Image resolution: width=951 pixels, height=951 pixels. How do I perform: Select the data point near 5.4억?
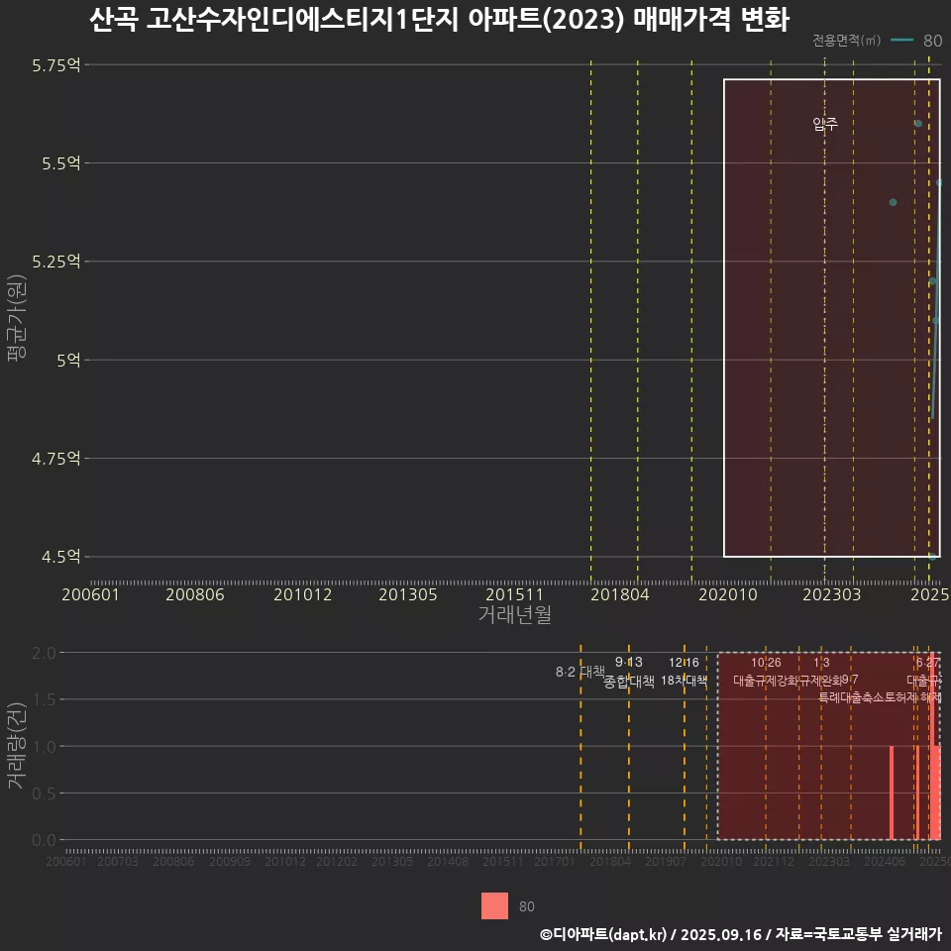click(x=893, y=202)
